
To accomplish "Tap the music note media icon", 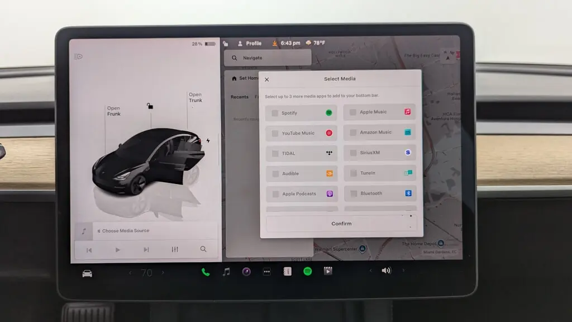I will point(84,231).
